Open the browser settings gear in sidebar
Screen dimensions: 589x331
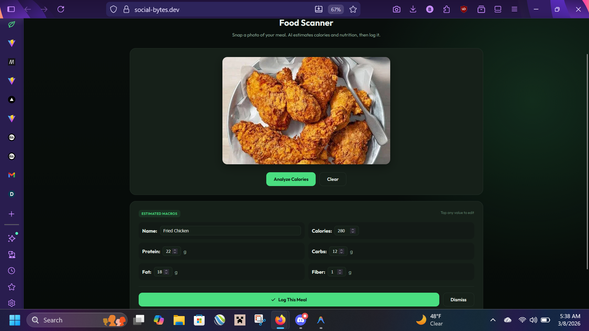[x=12, y=303]
